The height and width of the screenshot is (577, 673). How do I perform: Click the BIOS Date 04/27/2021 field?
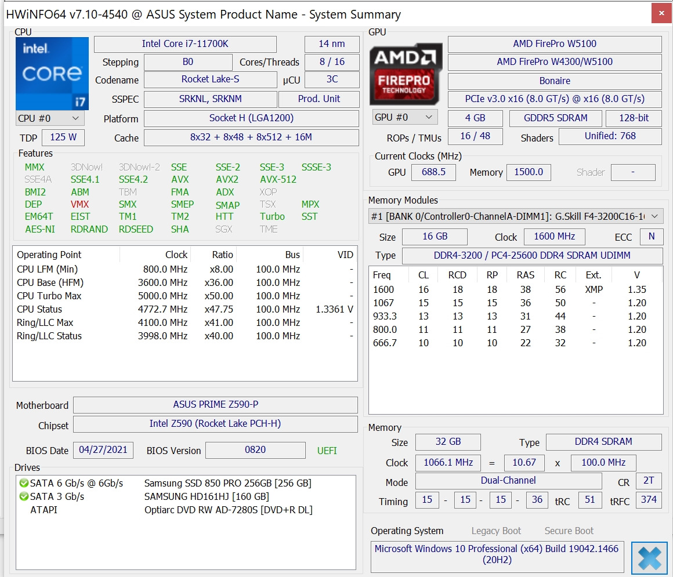[103, 450]
